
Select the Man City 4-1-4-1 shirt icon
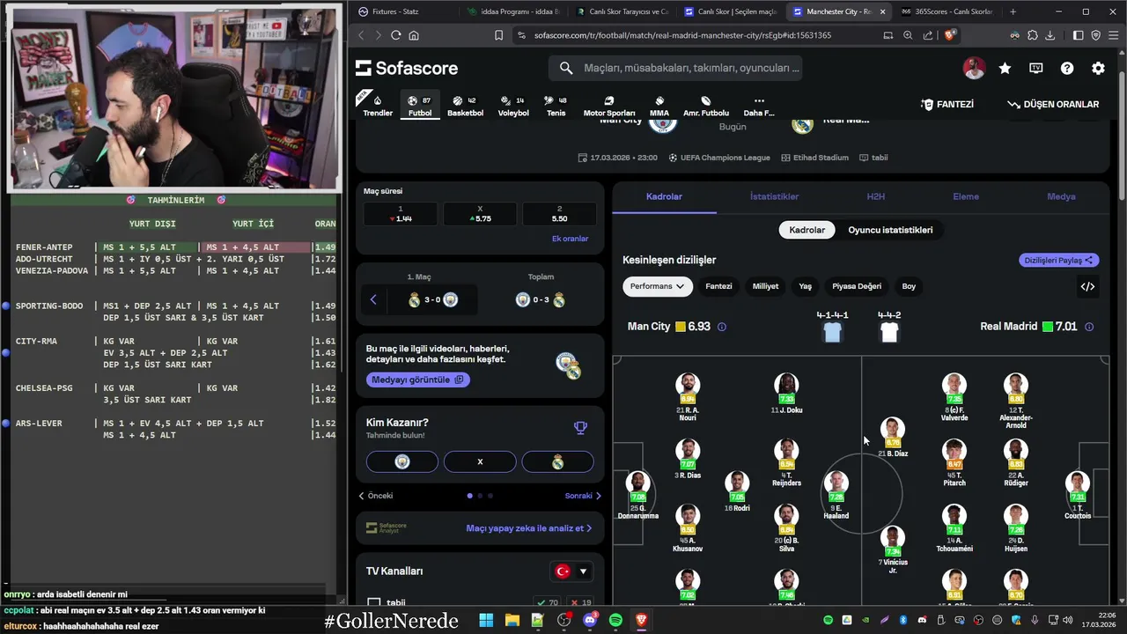(832, 332)
